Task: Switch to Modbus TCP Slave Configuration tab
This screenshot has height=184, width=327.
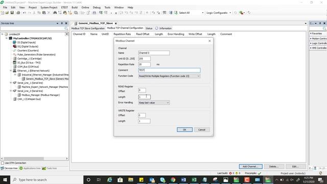Action: (x=88, y=28)
